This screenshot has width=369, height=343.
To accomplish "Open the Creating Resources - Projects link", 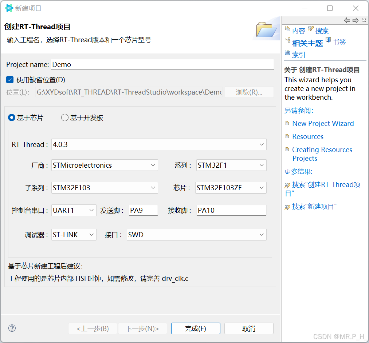I will 324,154.
